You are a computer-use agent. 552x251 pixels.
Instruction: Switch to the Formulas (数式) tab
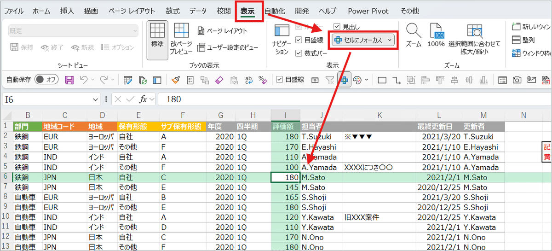pos(172,11)
